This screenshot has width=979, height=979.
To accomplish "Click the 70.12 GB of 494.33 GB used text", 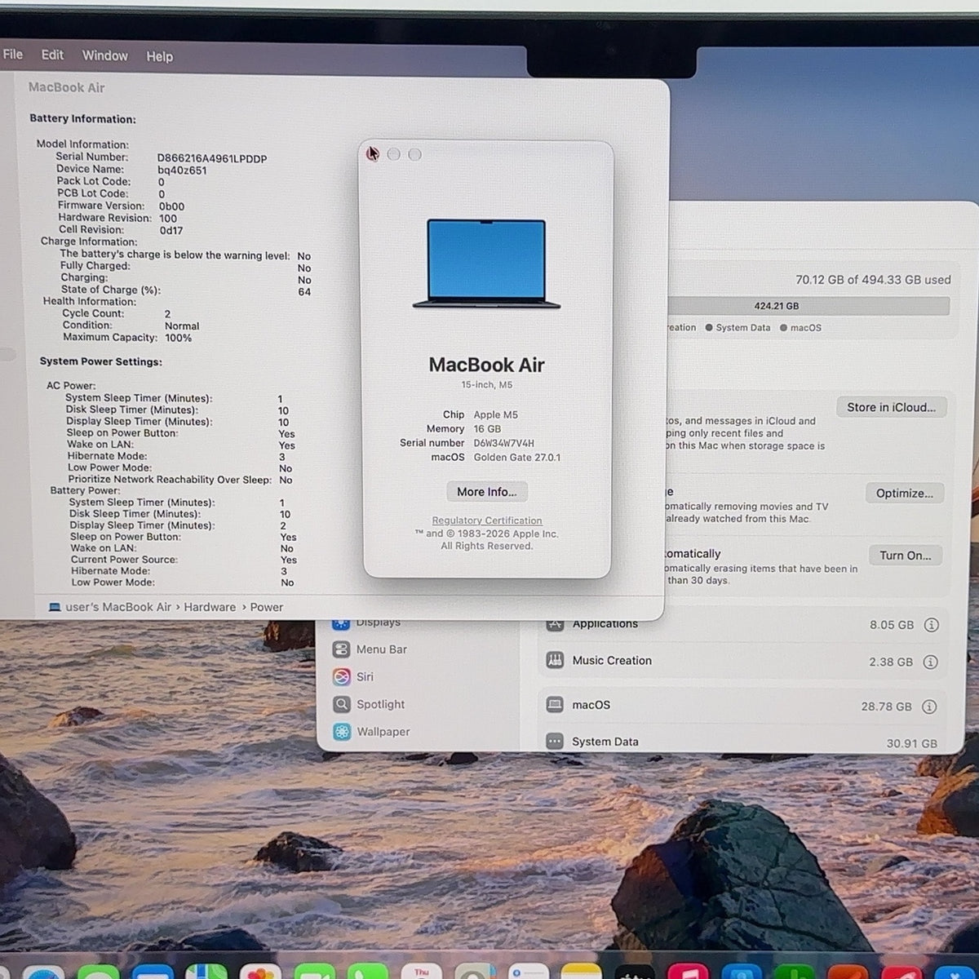I will (873, 280).
